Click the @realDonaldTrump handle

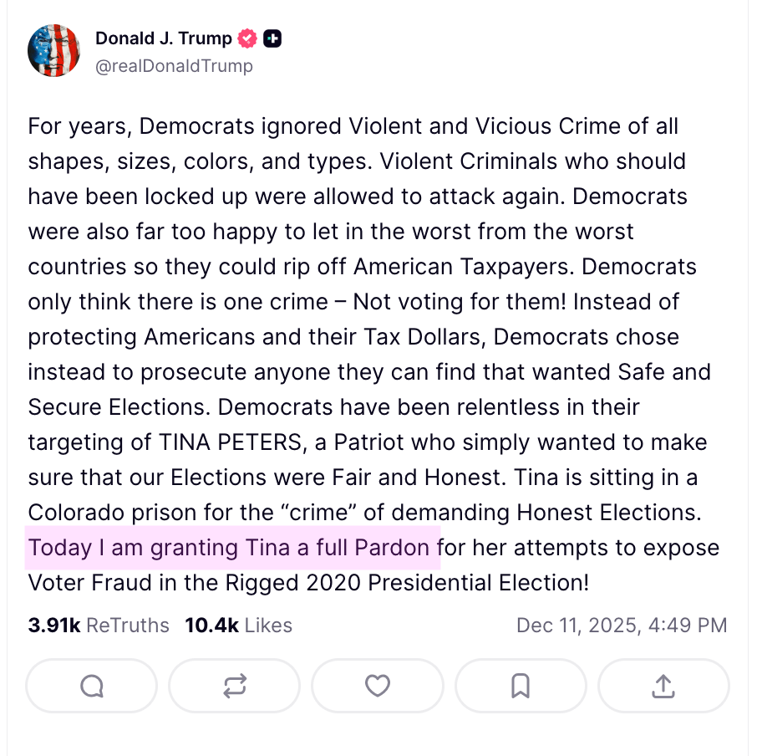174,65
